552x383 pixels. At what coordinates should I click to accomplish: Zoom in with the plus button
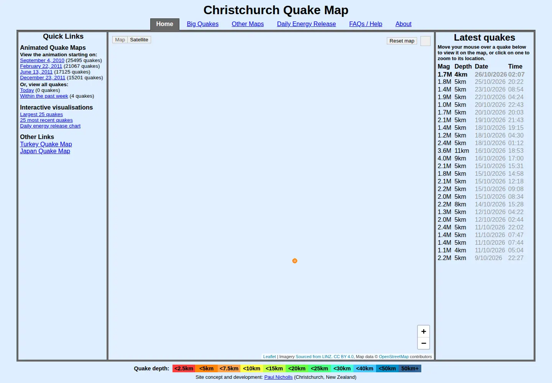pos(424,331)
